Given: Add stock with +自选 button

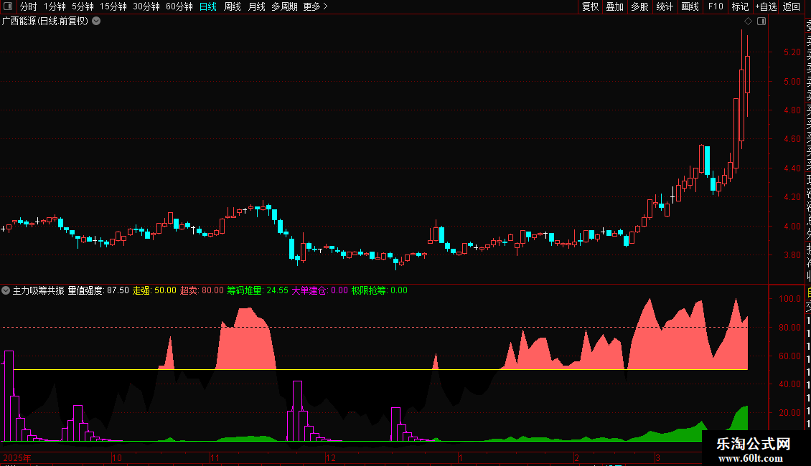Looking at the screenshot, I should click(766, 6).
